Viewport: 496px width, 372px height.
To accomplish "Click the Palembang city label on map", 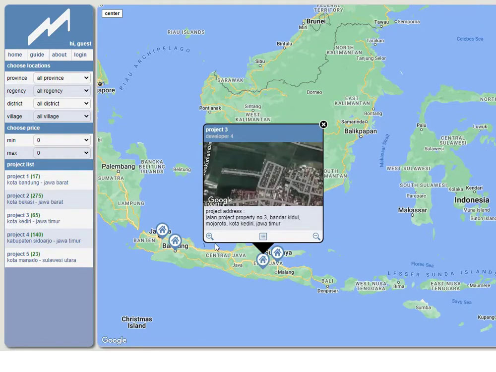I will (119, 166).
